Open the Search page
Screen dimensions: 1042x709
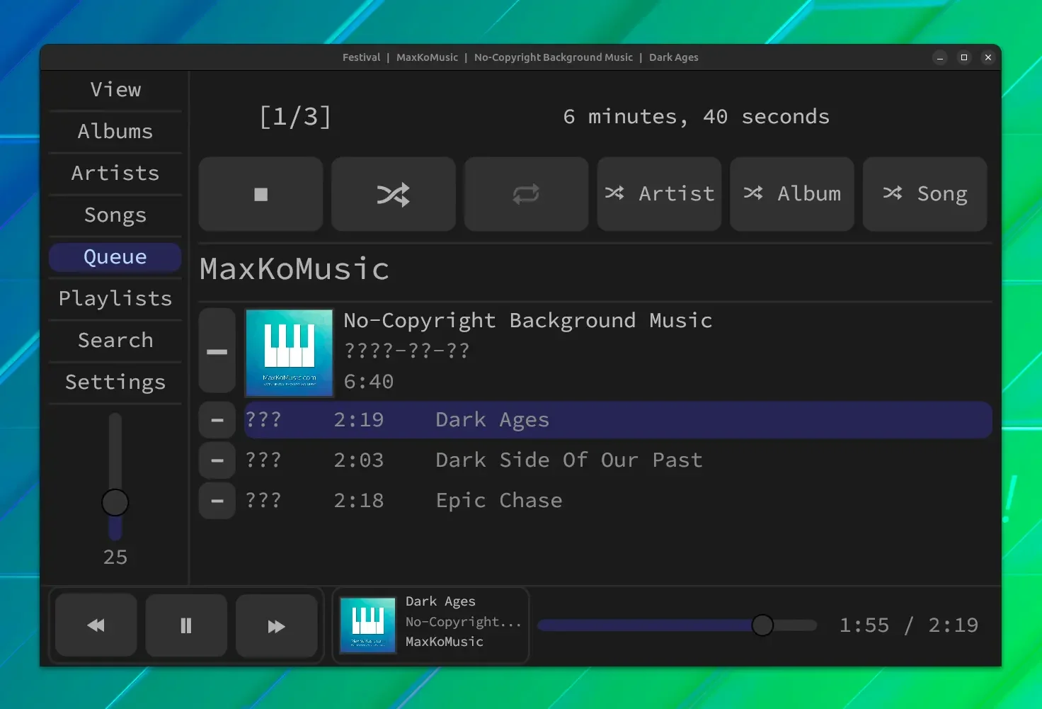point(115,341)
